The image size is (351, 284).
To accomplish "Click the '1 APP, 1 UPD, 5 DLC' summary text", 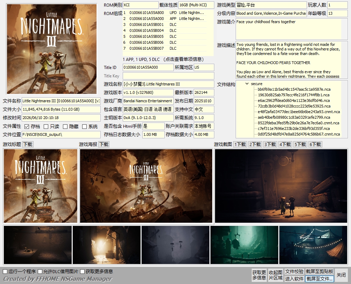I will pos(141,60).
